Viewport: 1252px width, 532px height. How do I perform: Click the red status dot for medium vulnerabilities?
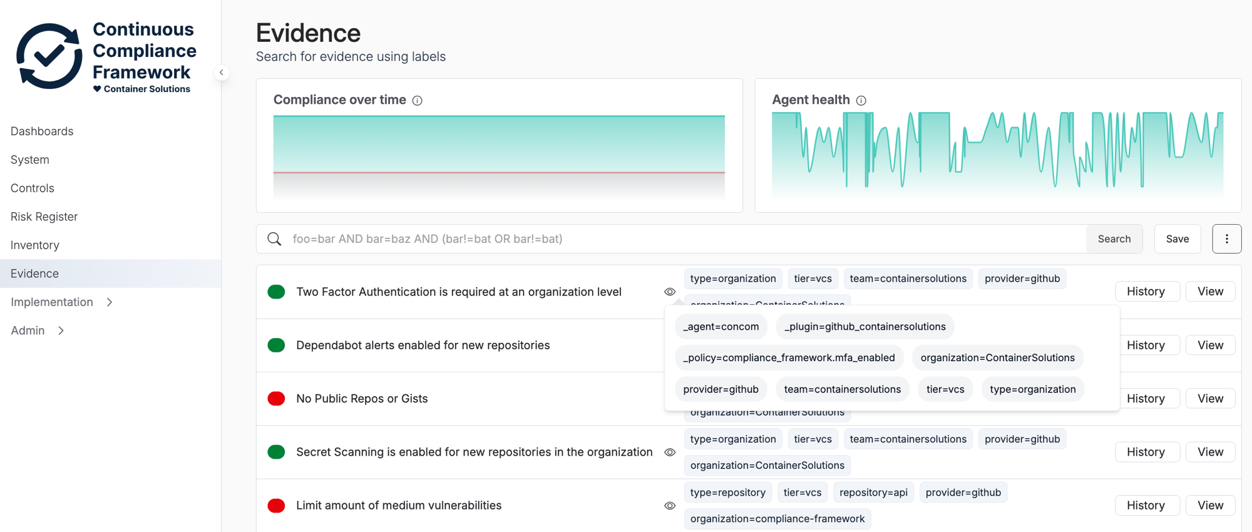click(x=276, y=506)
